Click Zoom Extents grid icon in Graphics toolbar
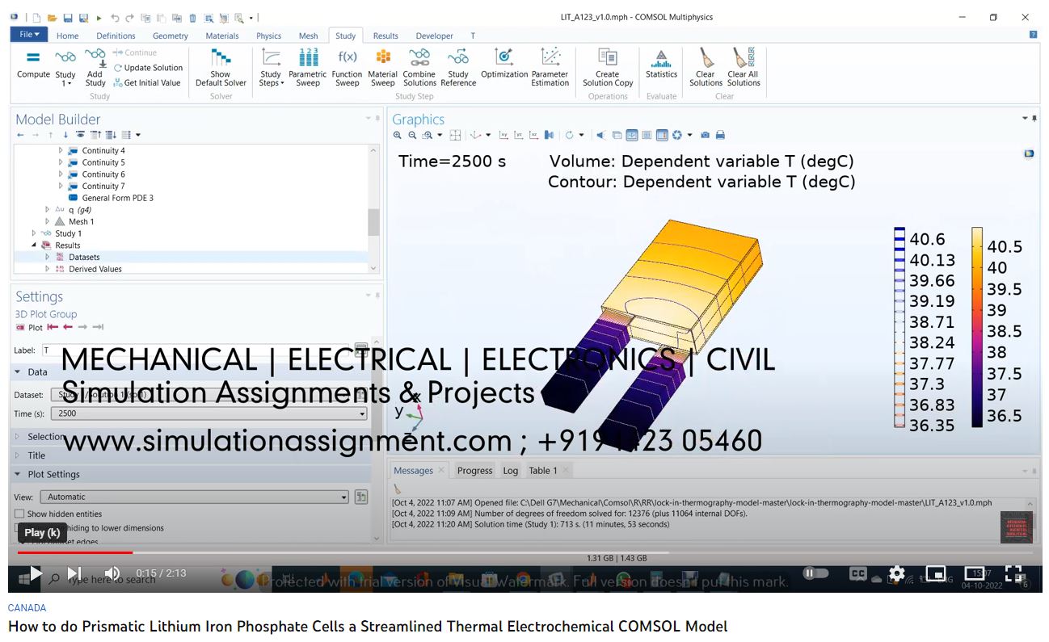Image resolution: width=1049 pixels, height=642 pixels. pyautogui.click(x=456, y=135)
